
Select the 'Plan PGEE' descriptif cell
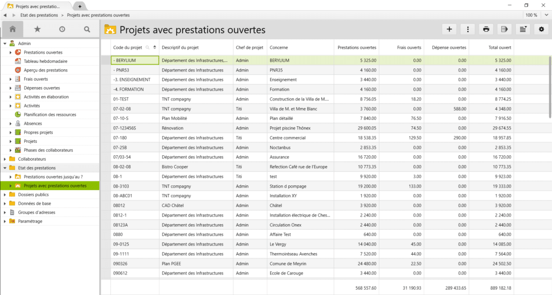[x=196, y=264]
